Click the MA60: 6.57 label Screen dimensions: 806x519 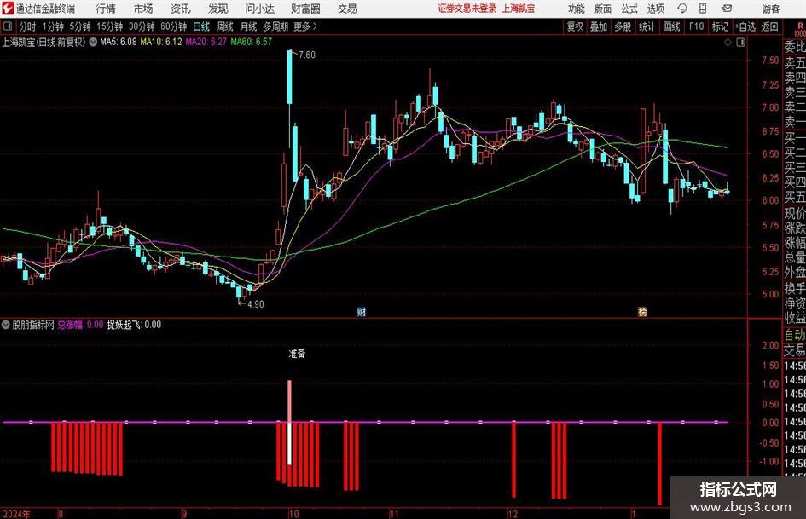(x=252, y=42)
